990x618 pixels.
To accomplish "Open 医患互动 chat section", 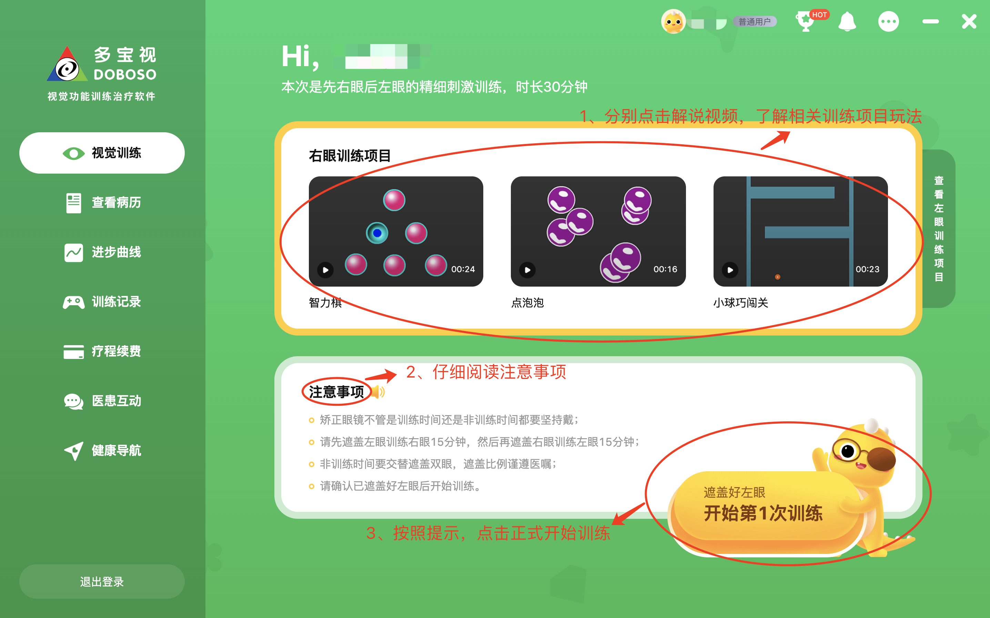I will [102, 401].
